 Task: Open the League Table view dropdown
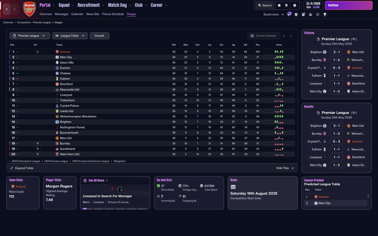click(70, 36)
